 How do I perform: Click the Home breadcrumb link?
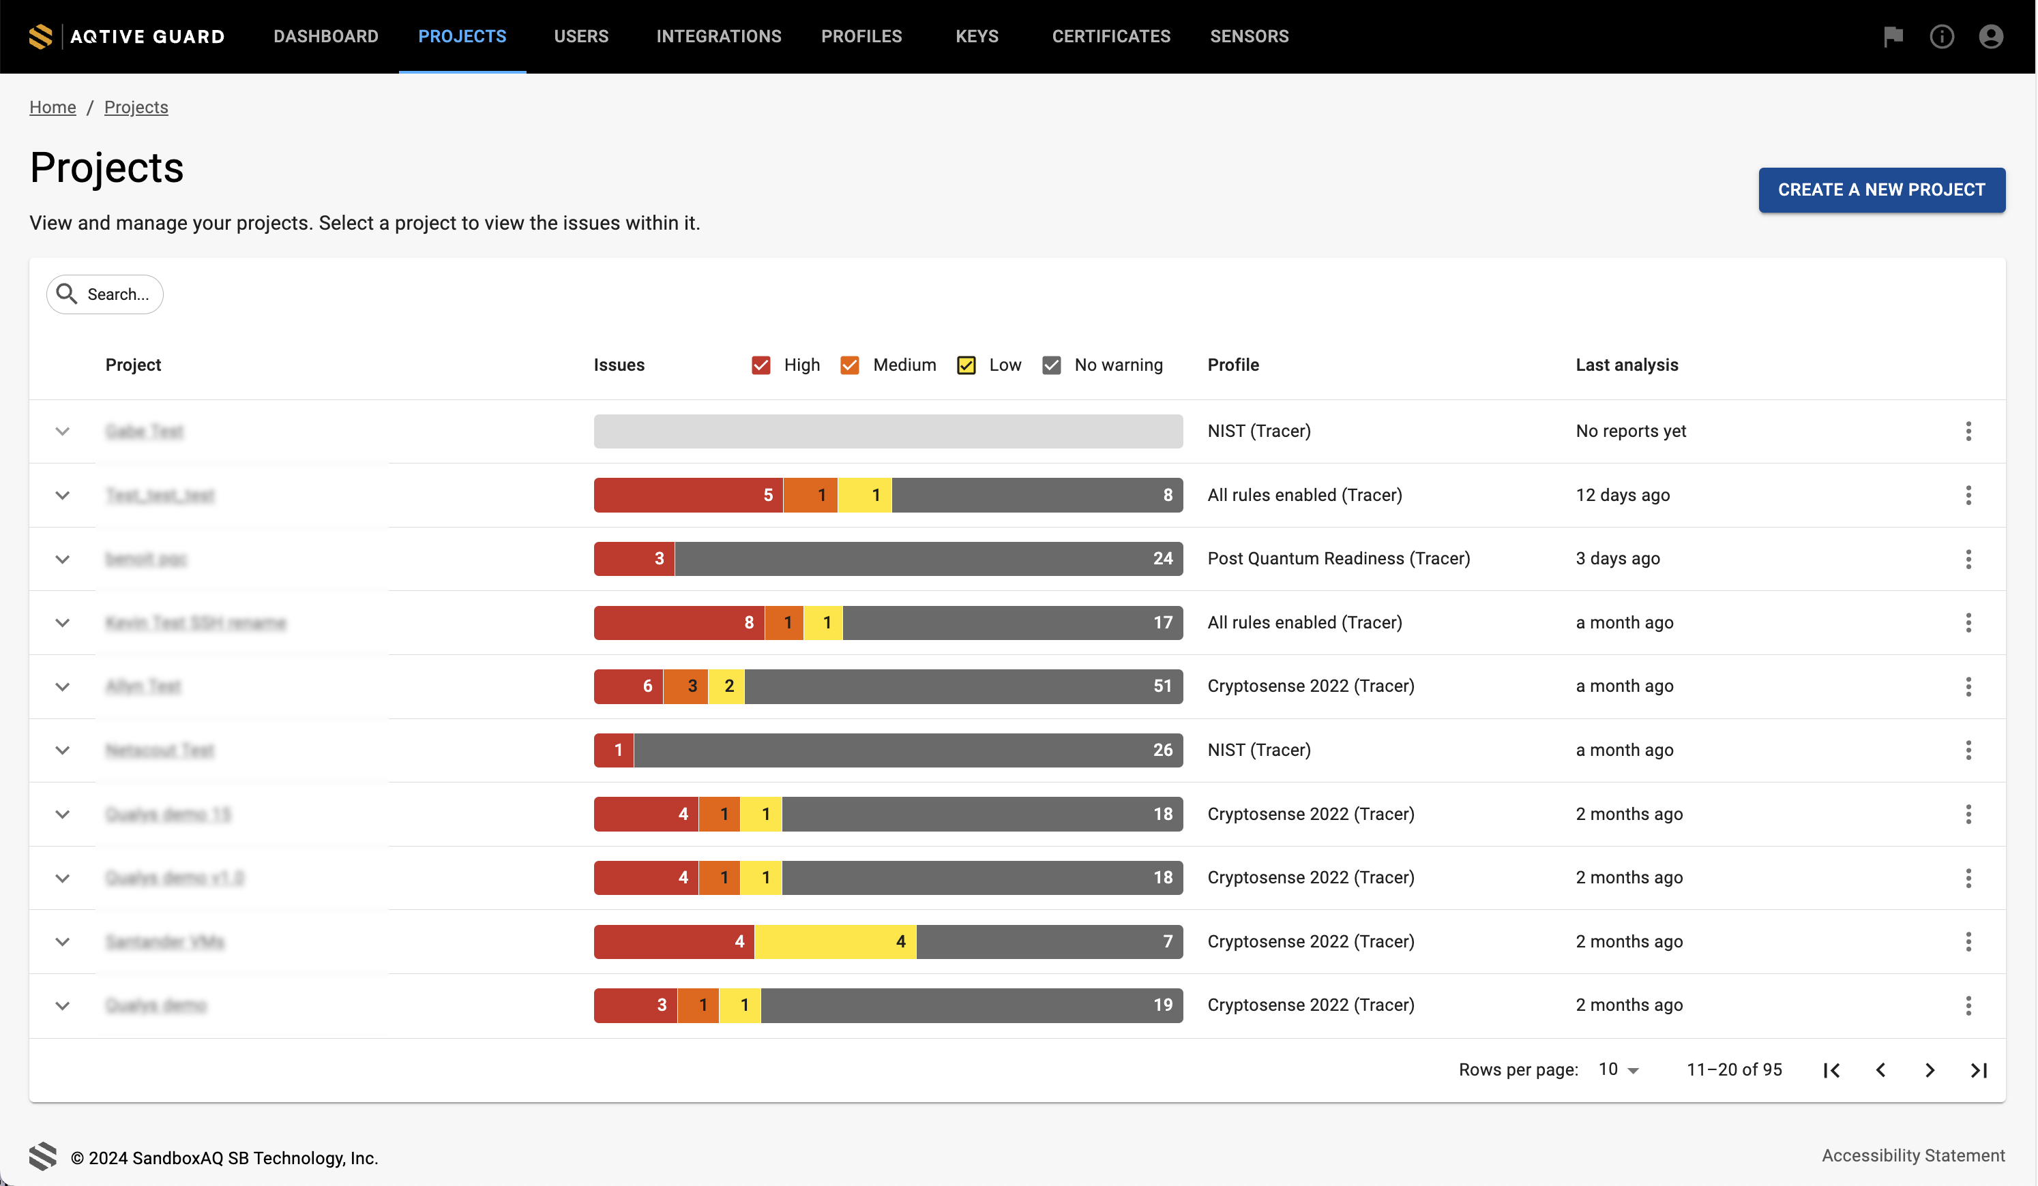[x=53, y=106]
